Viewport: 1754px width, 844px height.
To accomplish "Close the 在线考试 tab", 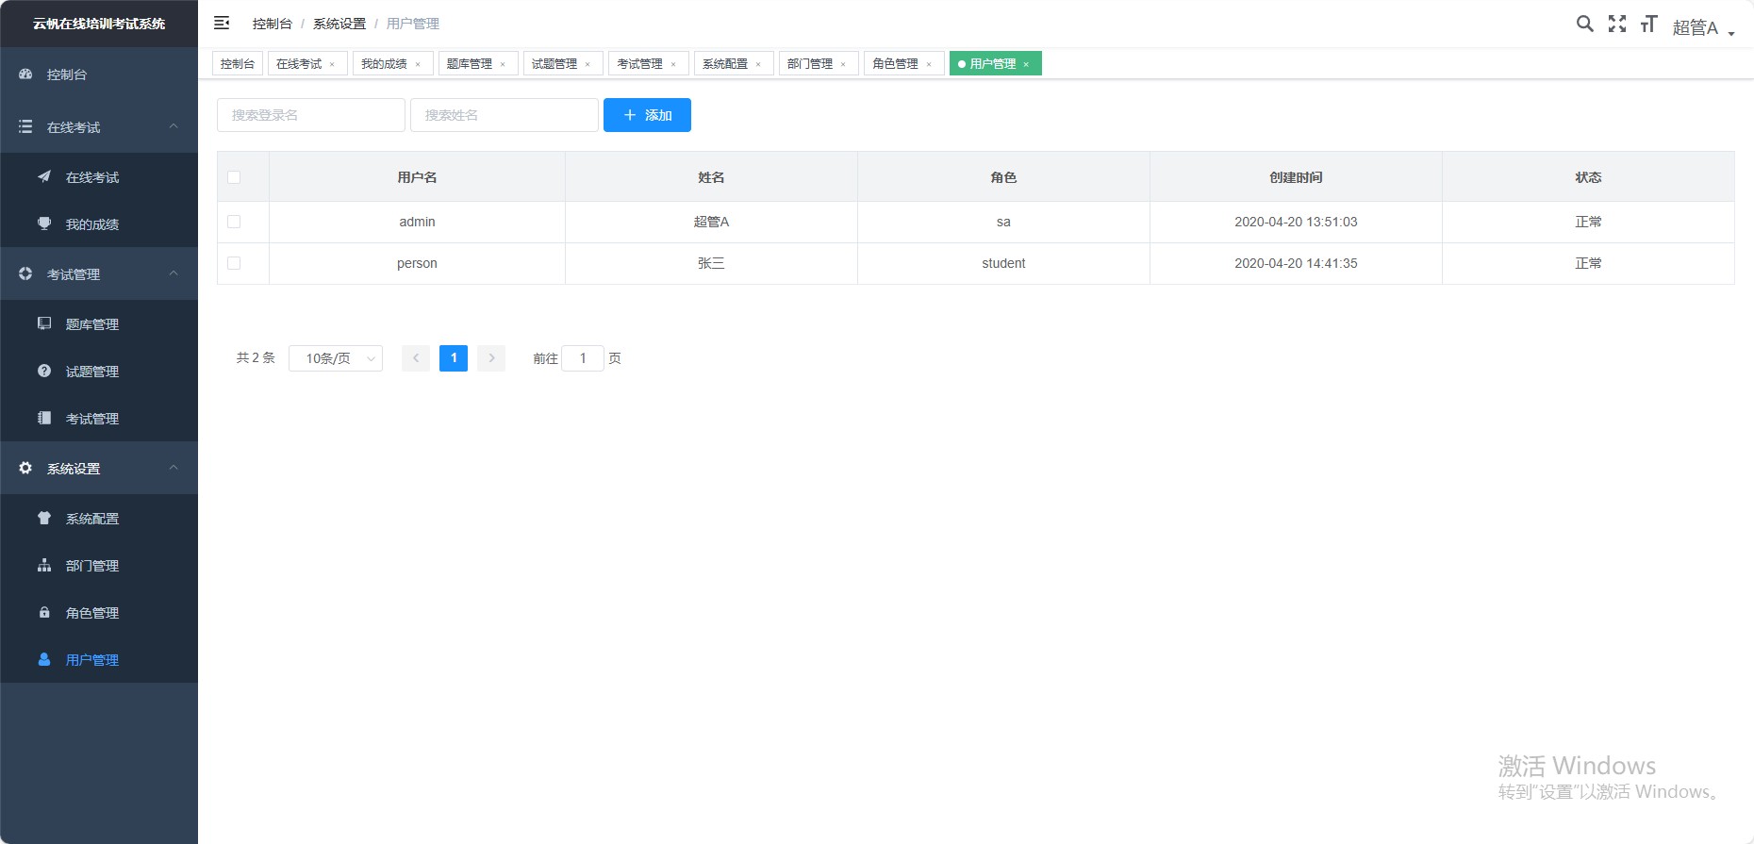I will pyautogui.click(x=332, y=64).
